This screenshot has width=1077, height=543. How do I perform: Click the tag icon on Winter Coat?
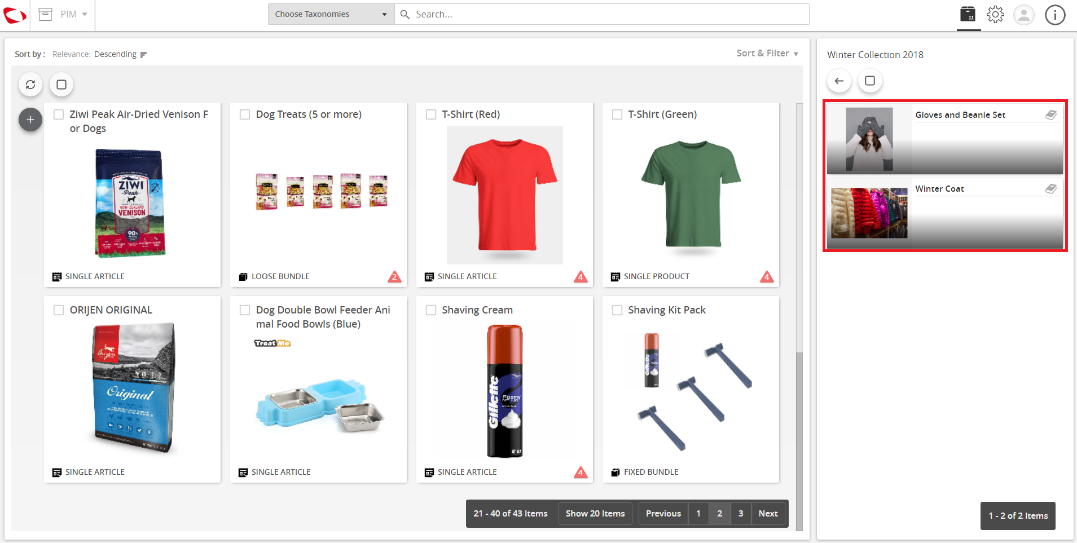(x=1050, y=189)
